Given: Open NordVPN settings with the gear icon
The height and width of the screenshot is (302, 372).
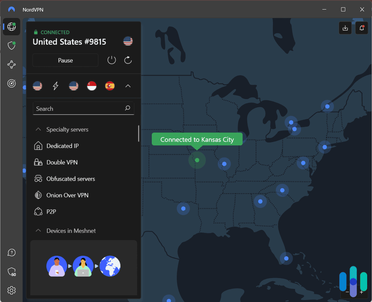Looking at the screenshot, I should pos(12,290).
